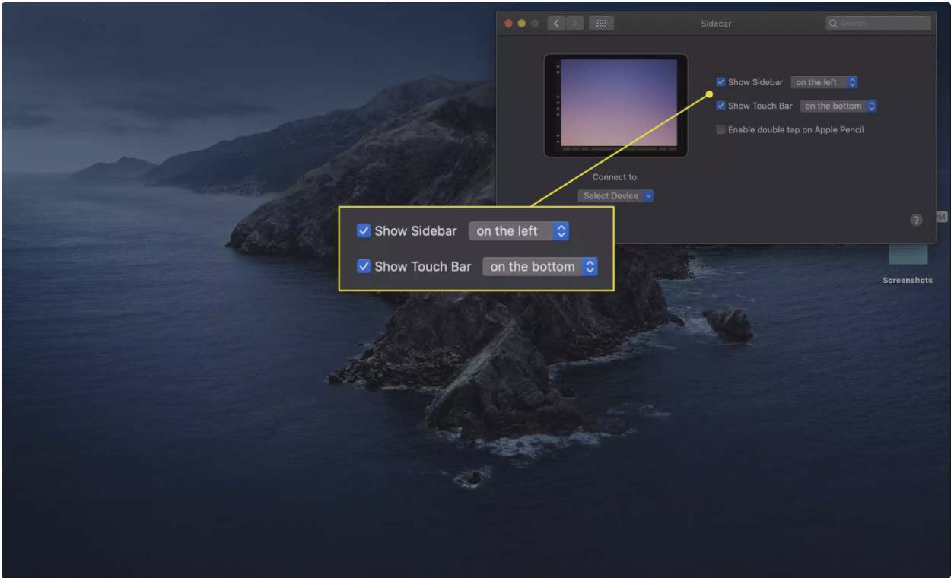Open the small "on the left" sidebar dropdown
The width and height of the screenshot is (951, 578).
[825, 82]
